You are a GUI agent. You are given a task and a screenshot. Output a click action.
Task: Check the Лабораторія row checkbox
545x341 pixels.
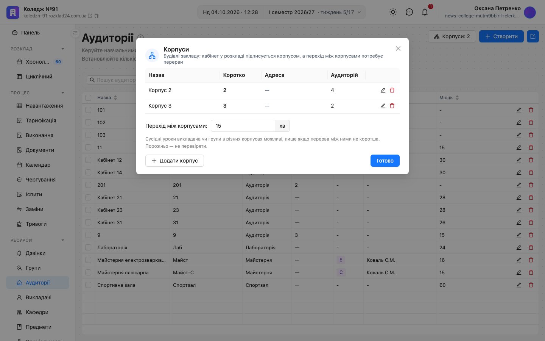pyautogui.click(x=88, y=247)
